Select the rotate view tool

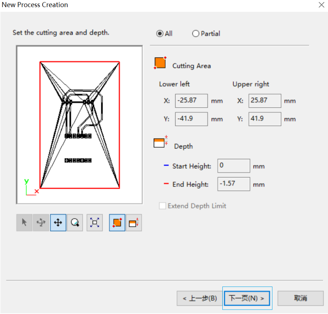click(41, 222)
